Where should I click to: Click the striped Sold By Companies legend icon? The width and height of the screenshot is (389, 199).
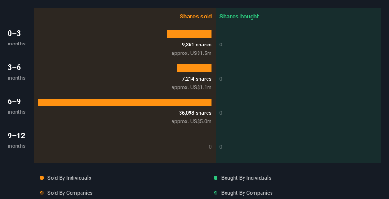42,193
